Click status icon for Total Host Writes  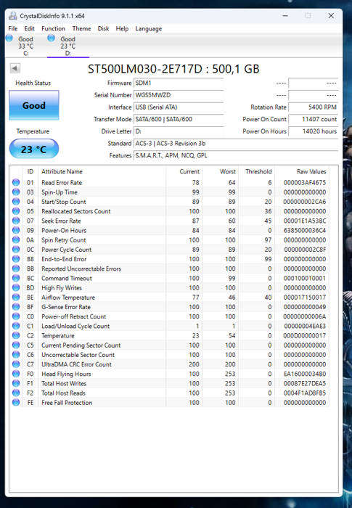tap(15, 383)
